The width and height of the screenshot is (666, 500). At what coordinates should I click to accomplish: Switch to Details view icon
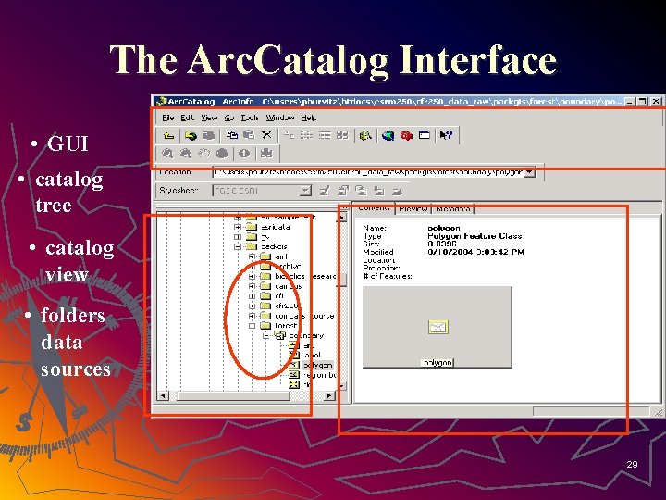(x=325, y=135)
